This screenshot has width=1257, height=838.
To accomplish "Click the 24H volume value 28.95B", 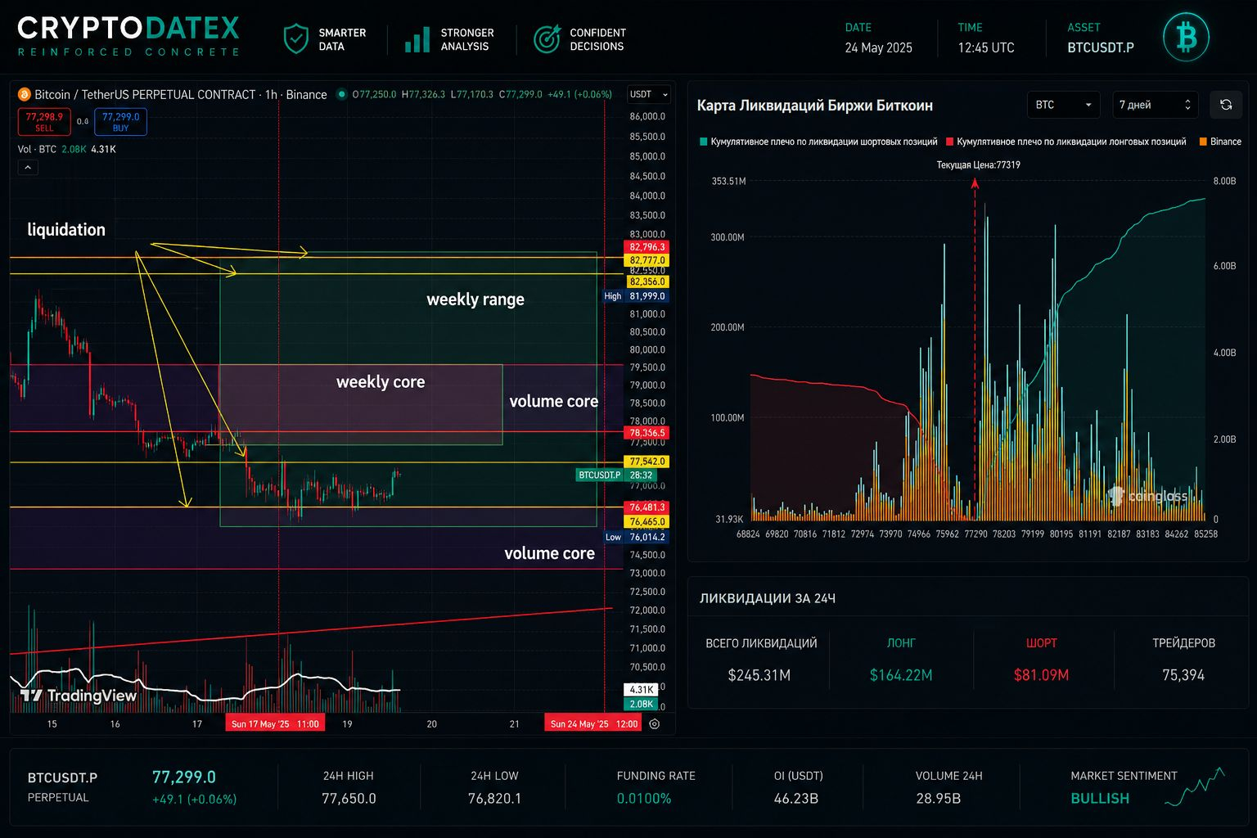I will pyautogui.click(x=938, y=798).
